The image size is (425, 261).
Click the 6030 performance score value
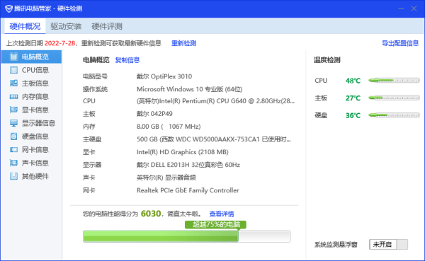tap(151, 214)
